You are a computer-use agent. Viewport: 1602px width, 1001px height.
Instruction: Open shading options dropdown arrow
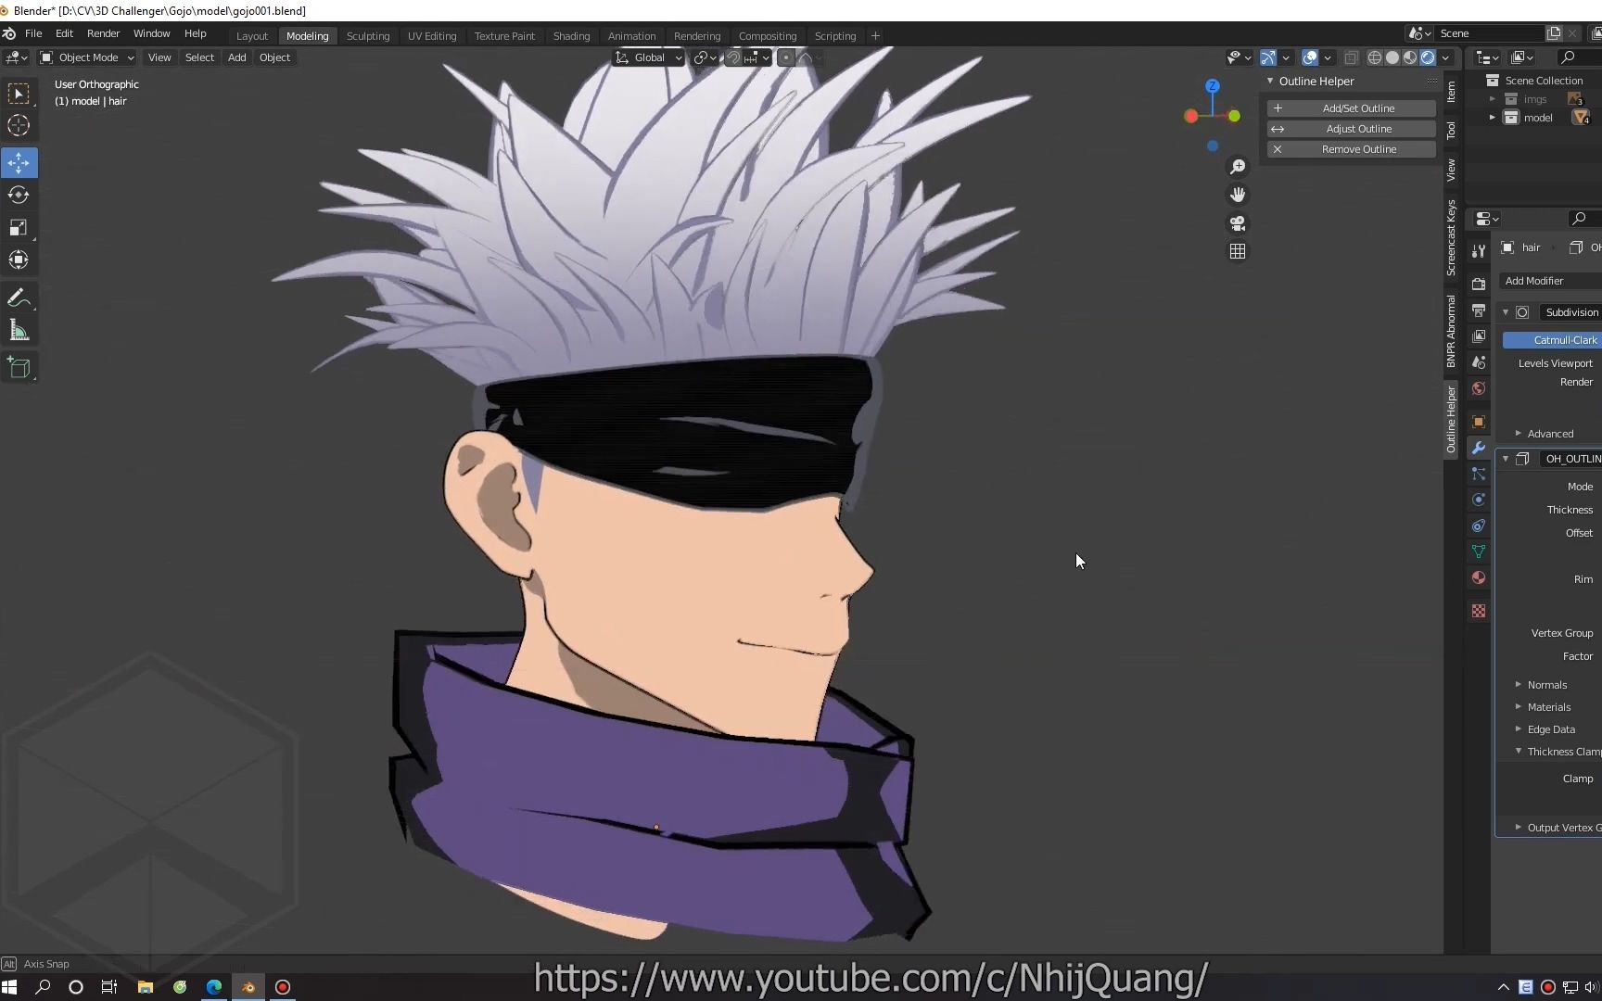[x=1445, y=57]
